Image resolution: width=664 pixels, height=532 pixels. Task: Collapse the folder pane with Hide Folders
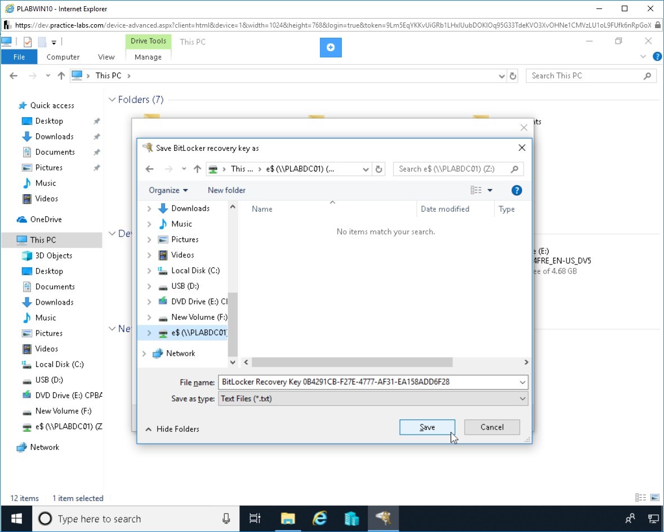point(172,429)
